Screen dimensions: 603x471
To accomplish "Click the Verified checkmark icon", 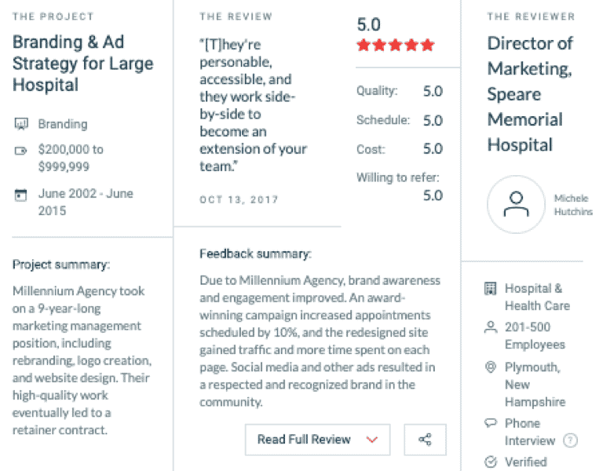I will coord(491,462).
